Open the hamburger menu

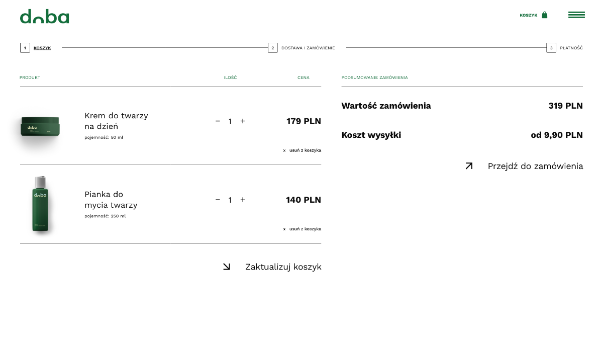576,15
